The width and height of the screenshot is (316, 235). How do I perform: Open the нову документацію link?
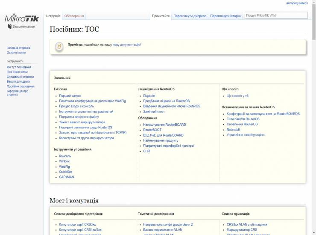[127, 45]
